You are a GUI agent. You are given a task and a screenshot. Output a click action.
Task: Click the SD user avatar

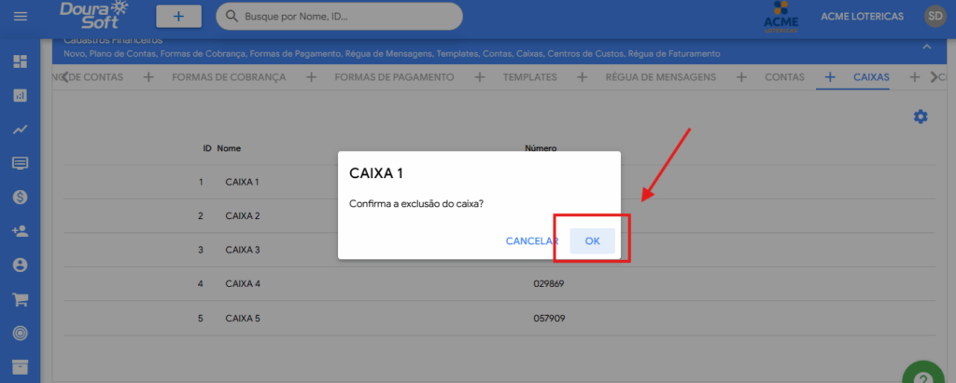click(x=935, y=16)
